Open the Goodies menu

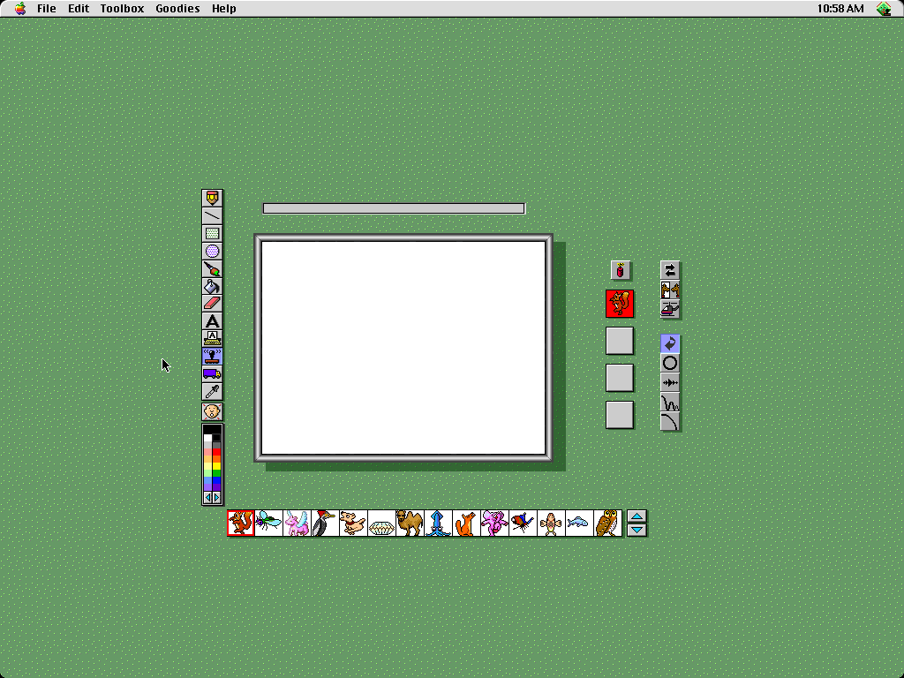[177, 9]
